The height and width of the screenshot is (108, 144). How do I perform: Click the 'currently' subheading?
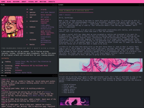(x=5, y=58)
